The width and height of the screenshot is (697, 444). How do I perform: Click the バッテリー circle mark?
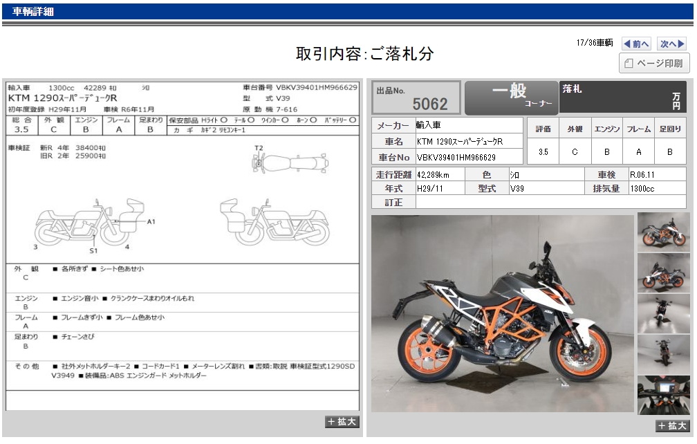click(353, 120)
